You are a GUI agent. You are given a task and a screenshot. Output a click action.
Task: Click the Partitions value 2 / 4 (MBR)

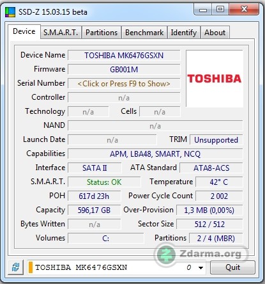click(x=216, y=239)
